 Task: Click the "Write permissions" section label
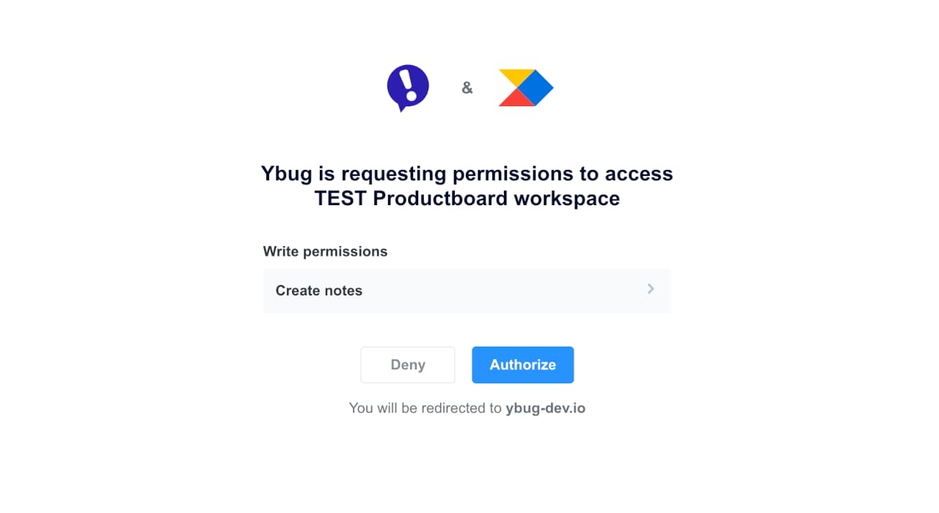(325, 251)
